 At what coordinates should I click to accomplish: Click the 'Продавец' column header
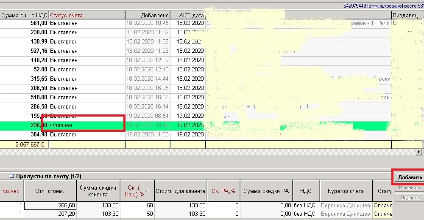(x=407, y=15)
